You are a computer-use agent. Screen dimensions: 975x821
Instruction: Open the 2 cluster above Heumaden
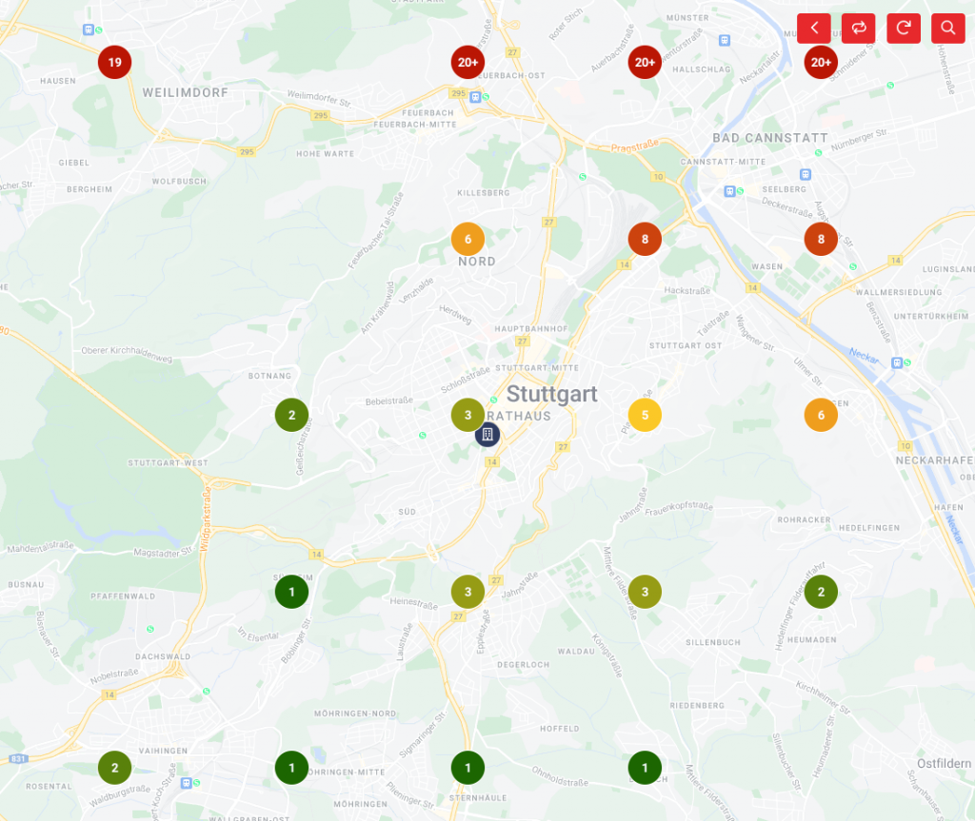click(821, 592)
